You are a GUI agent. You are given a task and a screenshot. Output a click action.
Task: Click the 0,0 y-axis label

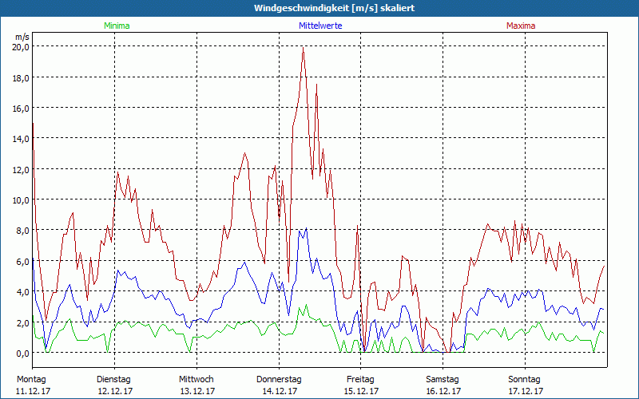tap(21, 353)
